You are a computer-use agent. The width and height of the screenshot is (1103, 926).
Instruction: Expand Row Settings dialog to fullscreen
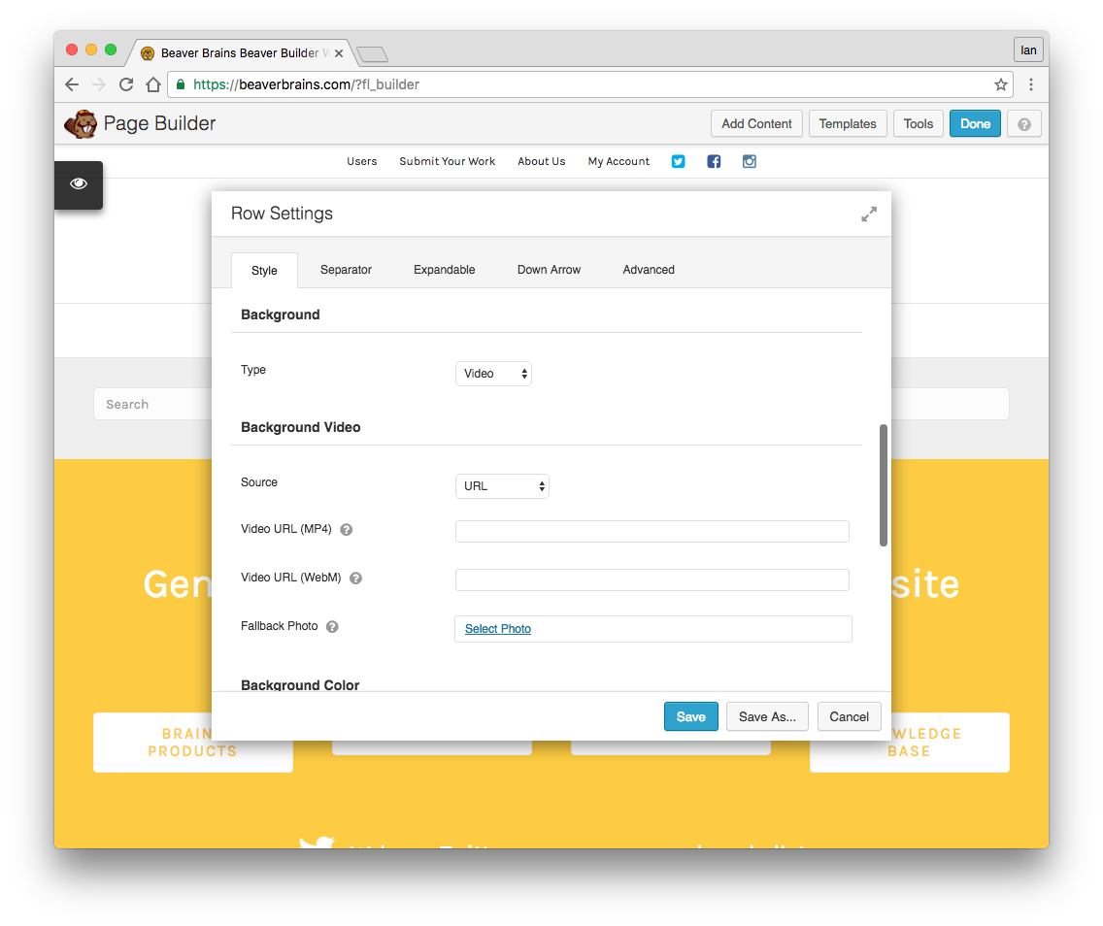pos(869,214)
